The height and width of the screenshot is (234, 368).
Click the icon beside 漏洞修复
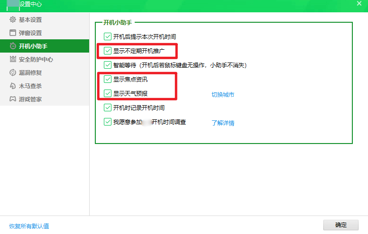click(x=13, y=72)
